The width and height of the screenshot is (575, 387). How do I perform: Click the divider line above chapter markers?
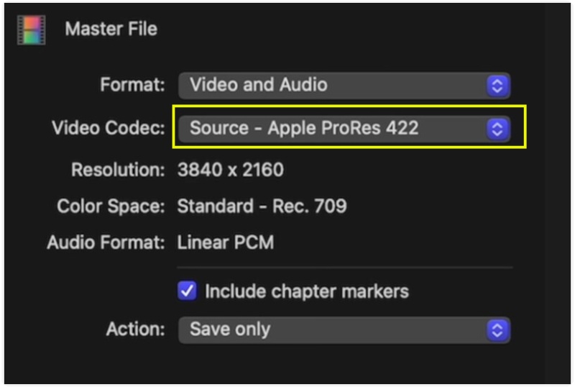click(345, 267)
